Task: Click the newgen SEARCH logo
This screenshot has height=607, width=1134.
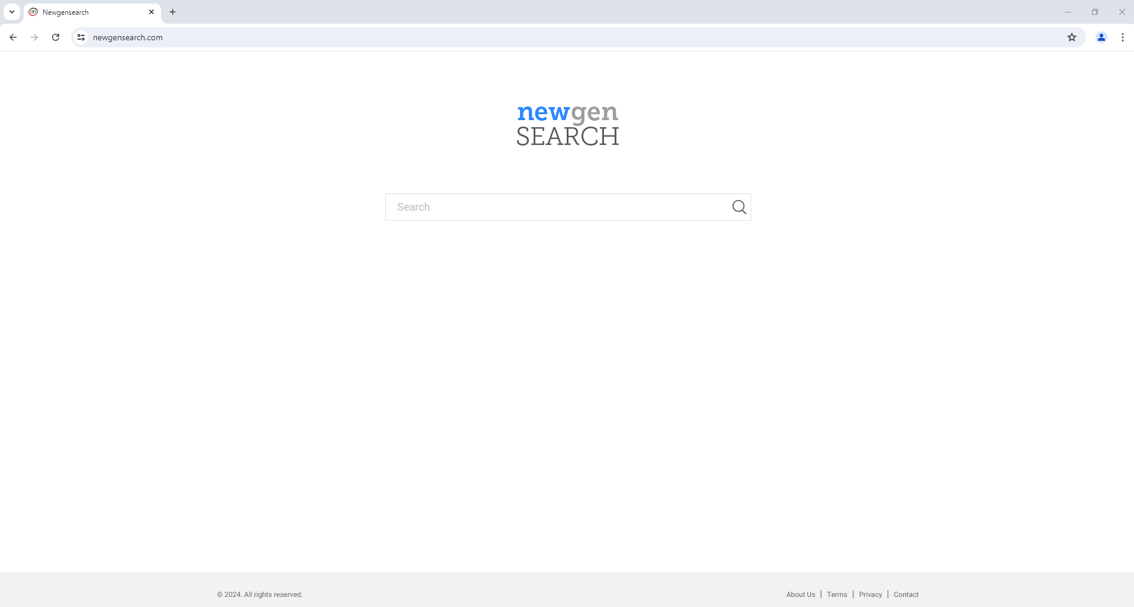Action: click(x=568, y=124)
